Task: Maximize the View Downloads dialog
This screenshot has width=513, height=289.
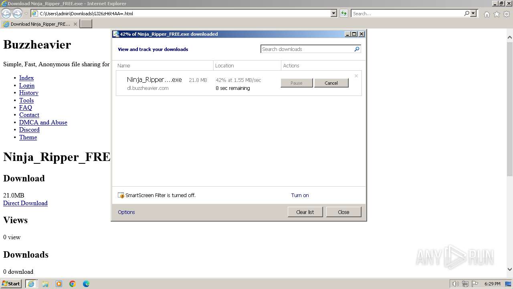Action: point(354,34)
